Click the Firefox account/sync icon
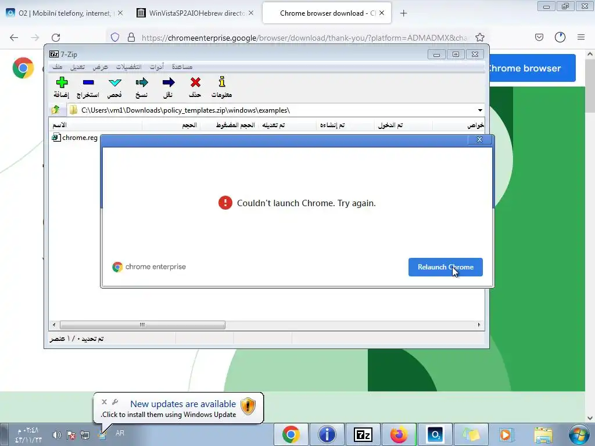Viewport: 595px width, 446px height. tap(560, 37)
